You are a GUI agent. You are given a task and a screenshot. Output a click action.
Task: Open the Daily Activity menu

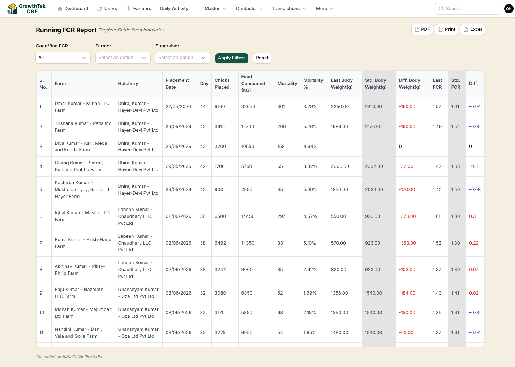177,9
